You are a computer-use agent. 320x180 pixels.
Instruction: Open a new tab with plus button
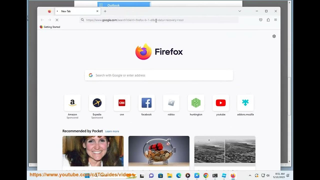coord(105,11)
